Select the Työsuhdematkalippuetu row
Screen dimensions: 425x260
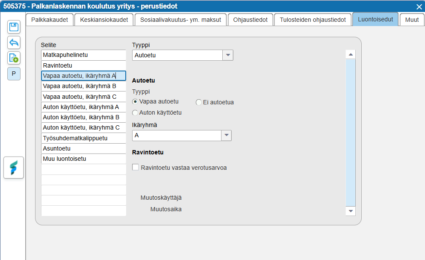tap(83, 138)
